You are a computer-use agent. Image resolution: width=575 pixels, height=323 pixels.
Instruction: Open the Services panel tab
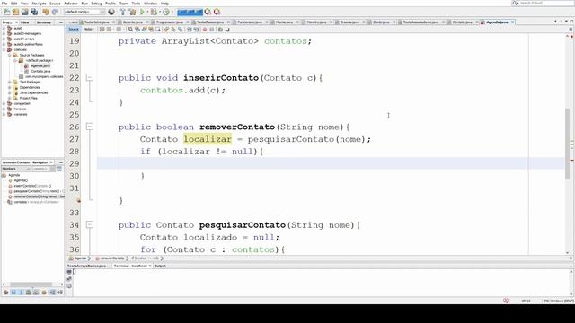[44, 22]
